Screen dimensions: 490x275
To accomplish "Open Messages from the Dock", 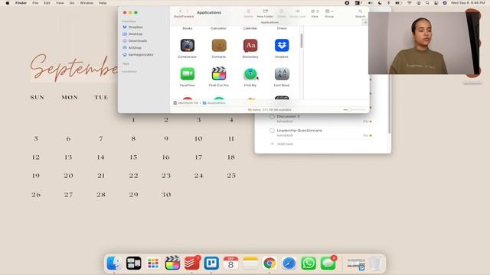I will (x=328, y=264).
